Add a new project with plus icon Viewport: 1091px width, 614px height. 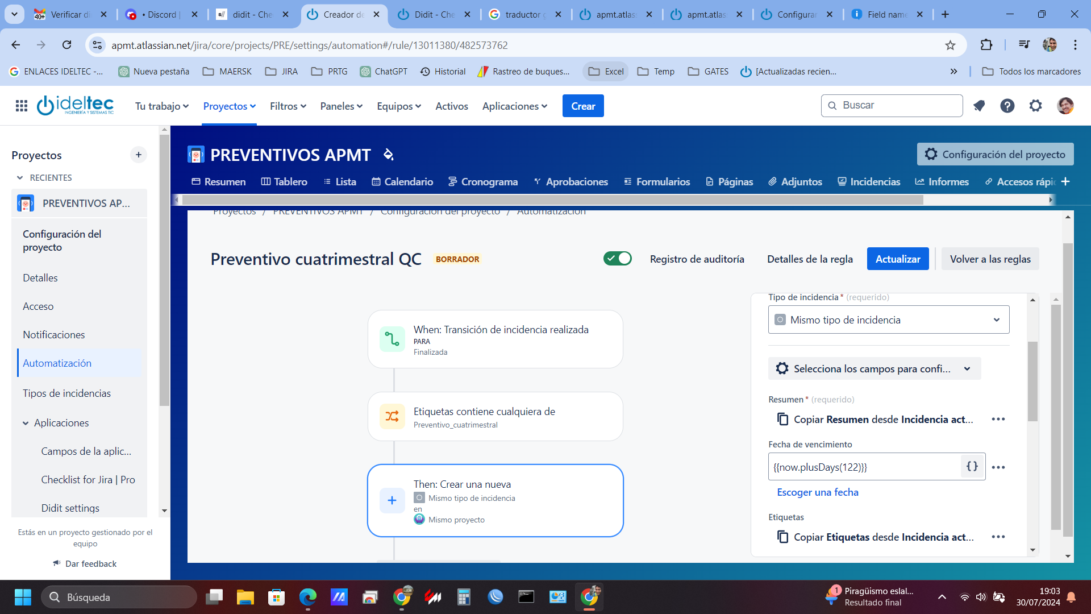(x=139, y=155)
